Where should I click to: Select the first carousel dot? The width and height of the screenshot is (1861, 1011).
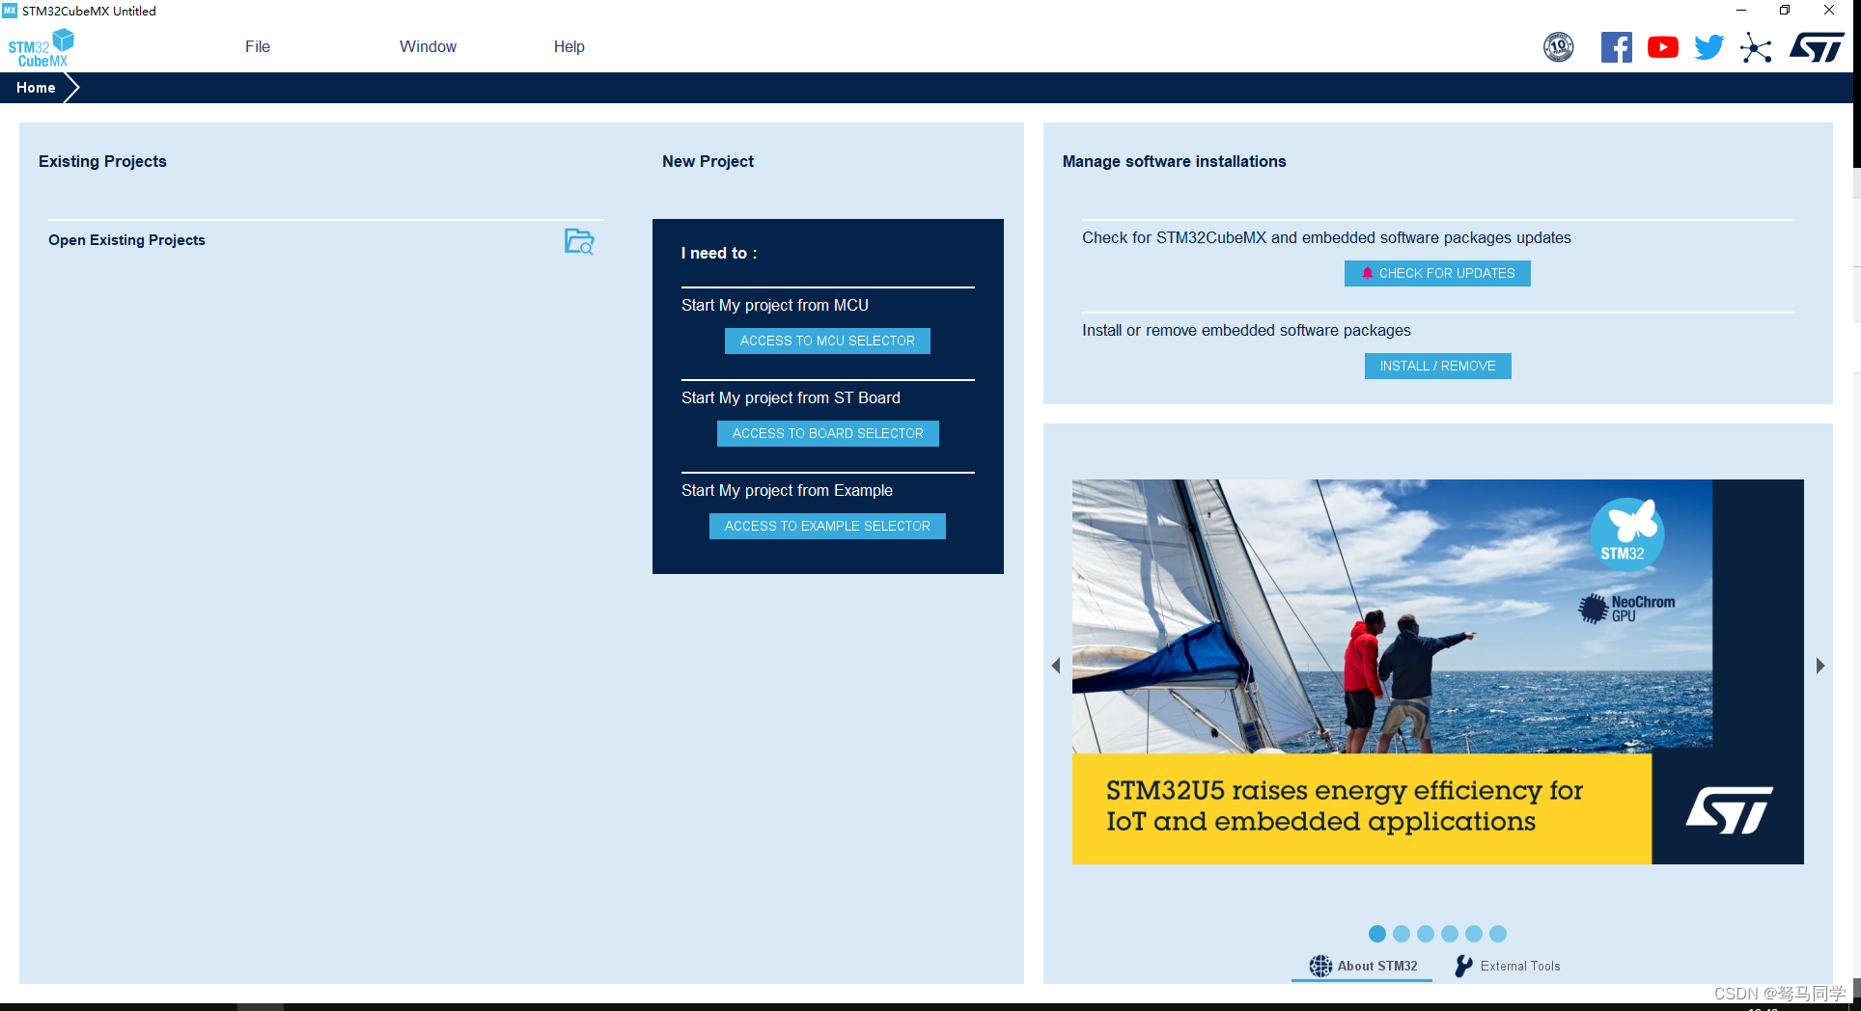pos(1377,934)
